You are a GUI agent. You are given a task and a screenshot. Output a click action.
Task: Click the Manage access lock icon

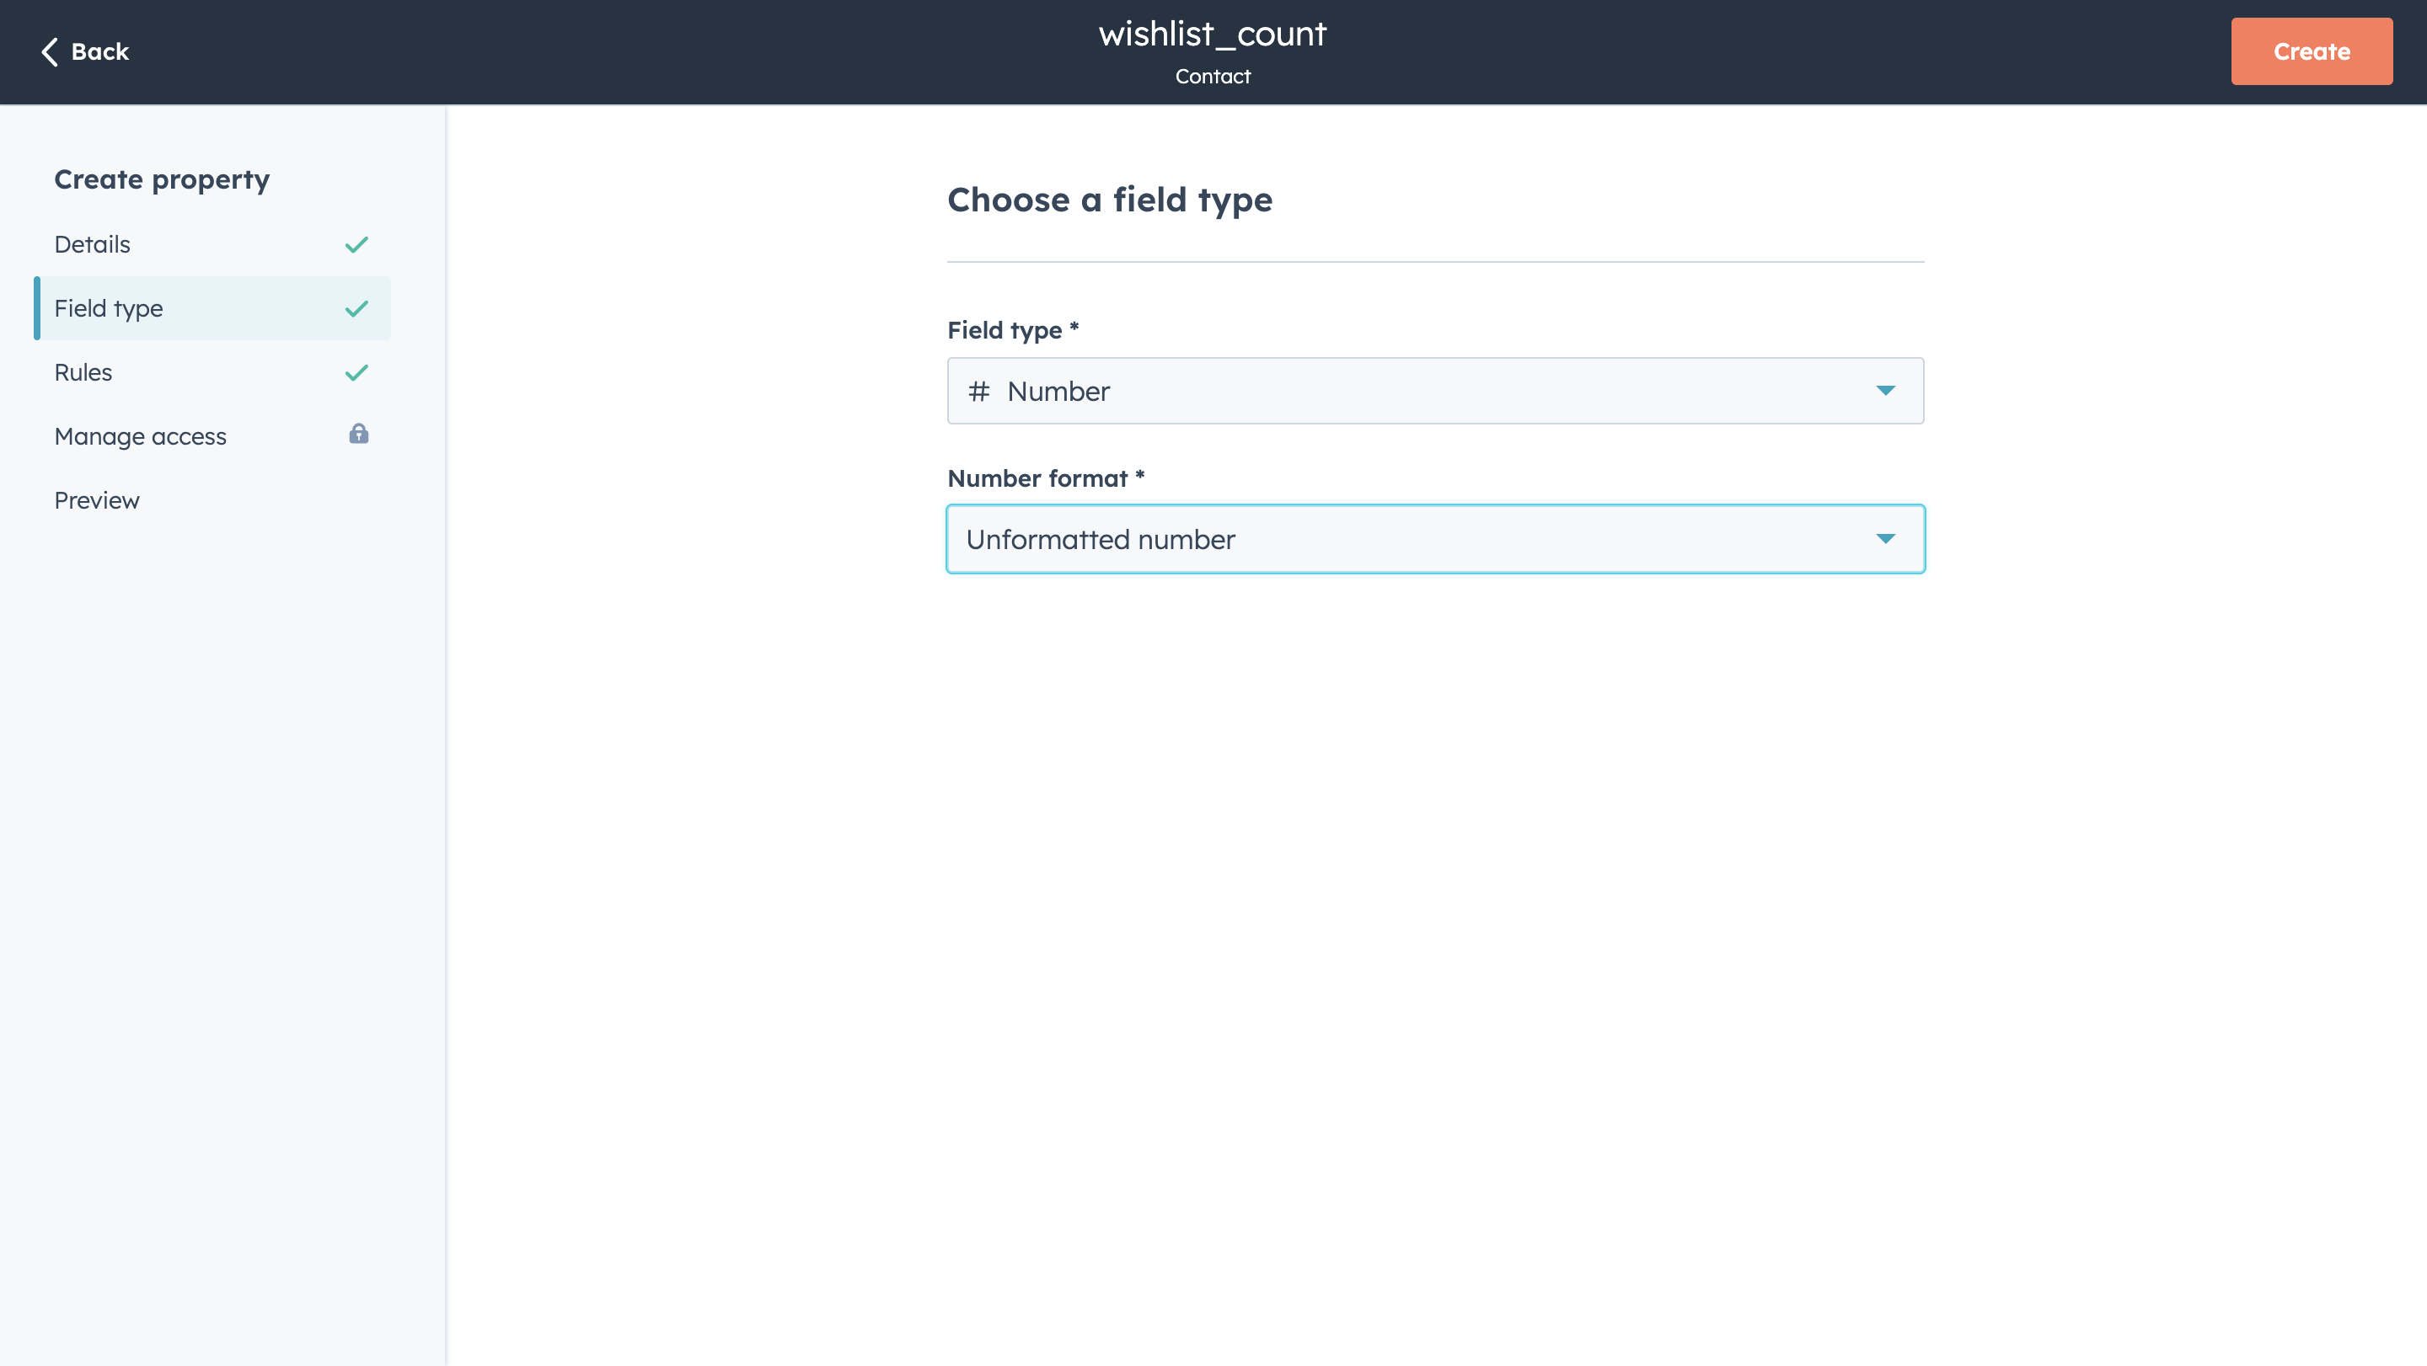click(x=358, y=434)
